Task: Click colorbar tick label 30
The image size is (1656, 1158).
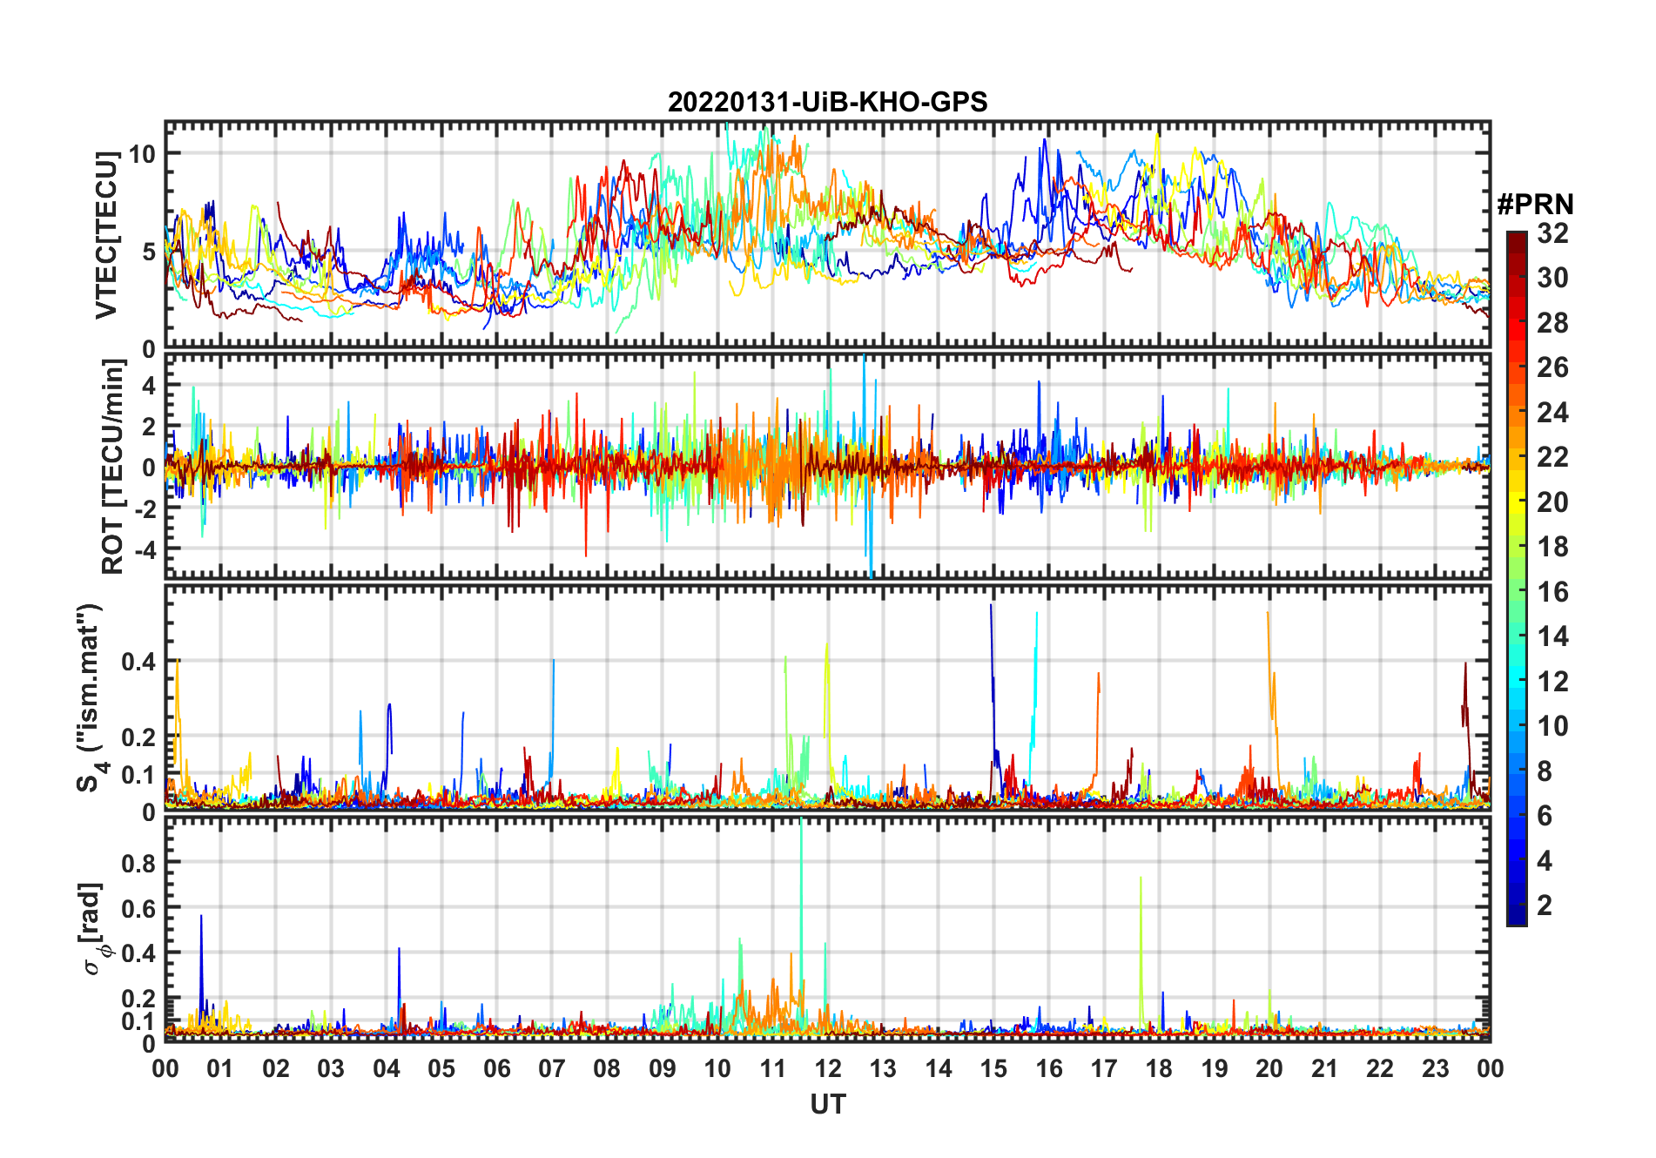Action: [x=1552, y=278]
